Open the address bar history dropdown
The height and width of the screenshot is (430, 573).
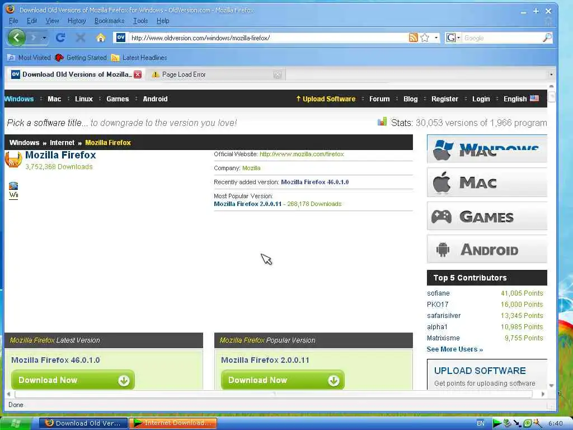click(435, 38)
